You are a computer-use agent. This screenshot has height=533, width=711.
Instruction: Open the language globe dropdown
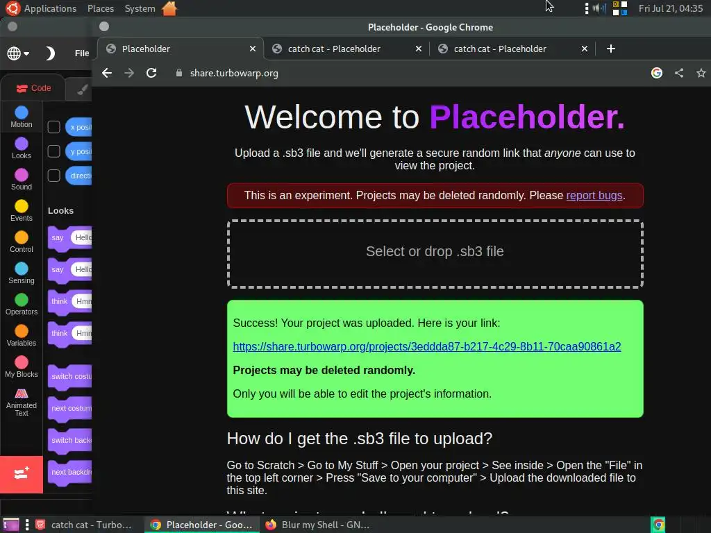click(18, 53)
